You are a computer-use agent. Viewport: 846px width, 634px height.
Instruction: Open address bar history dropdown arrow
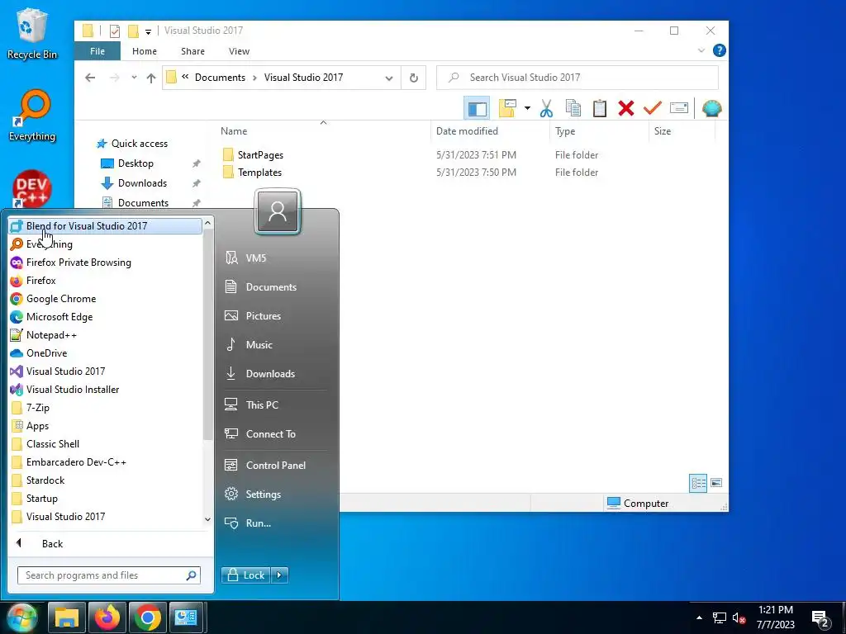(x=389, y=78)
